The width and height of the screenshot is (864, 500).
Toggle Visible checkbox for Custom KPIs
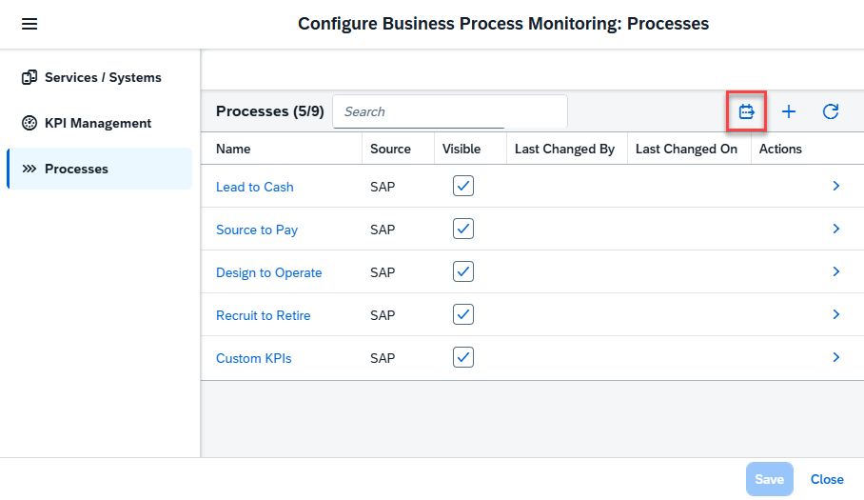(x=462, y=357)
